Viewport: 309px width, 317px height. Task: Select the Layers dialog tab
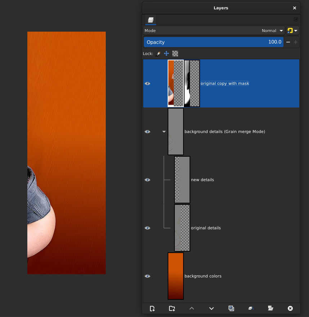150,20
